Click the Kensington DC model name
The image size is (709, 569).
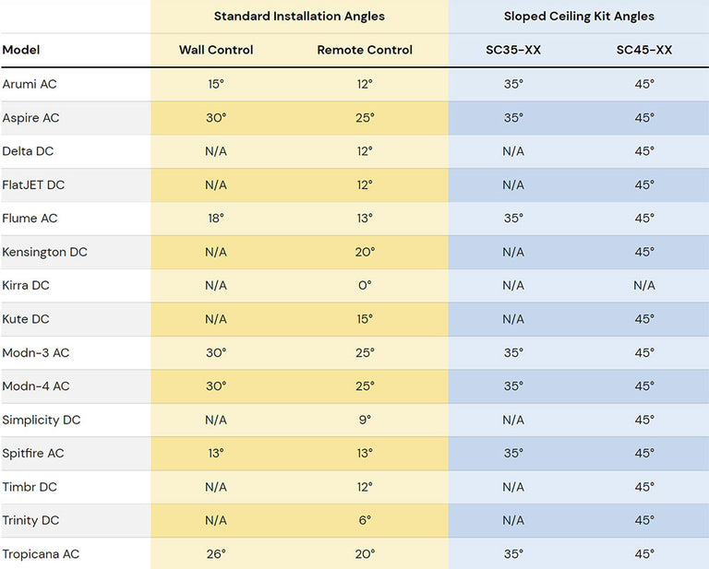[x=44, y=252]
